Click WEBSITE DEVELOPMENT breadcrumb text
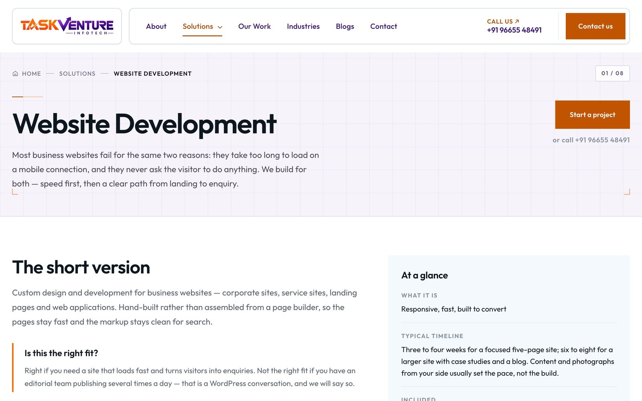 pyautogui.click(x=153, y=74)
